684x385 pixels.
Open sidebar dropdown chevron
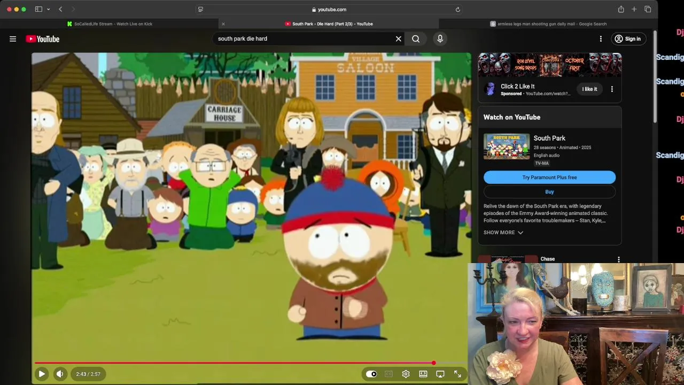click(48, 9)
